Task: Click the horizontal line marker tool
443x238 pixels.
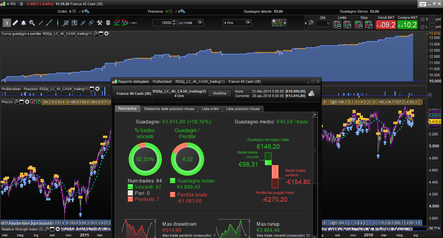Action: [134, 23]
